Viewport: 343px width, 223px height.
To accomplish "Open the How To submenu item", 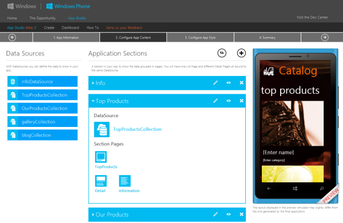I will pos(93,27).
